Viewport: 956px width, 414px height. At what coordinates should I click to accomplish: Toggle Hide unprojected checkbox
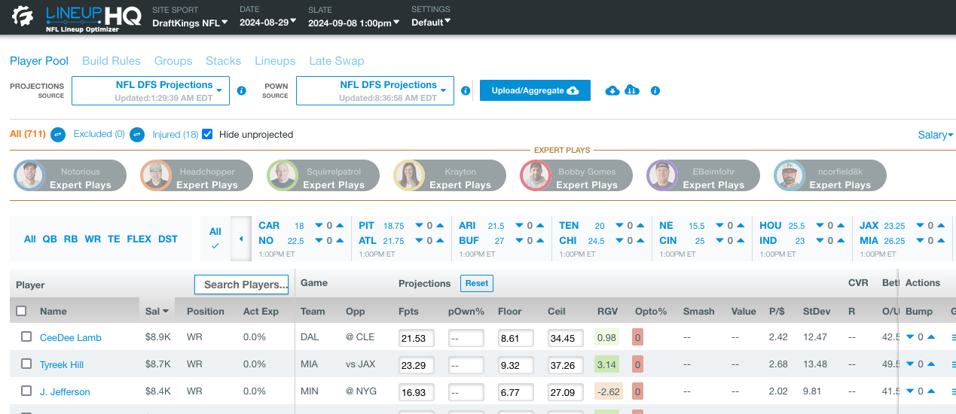[x=207, y=134]
